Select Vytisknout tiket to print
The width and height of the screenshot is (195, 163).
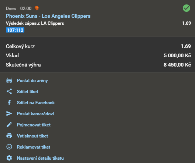[32, 136]
